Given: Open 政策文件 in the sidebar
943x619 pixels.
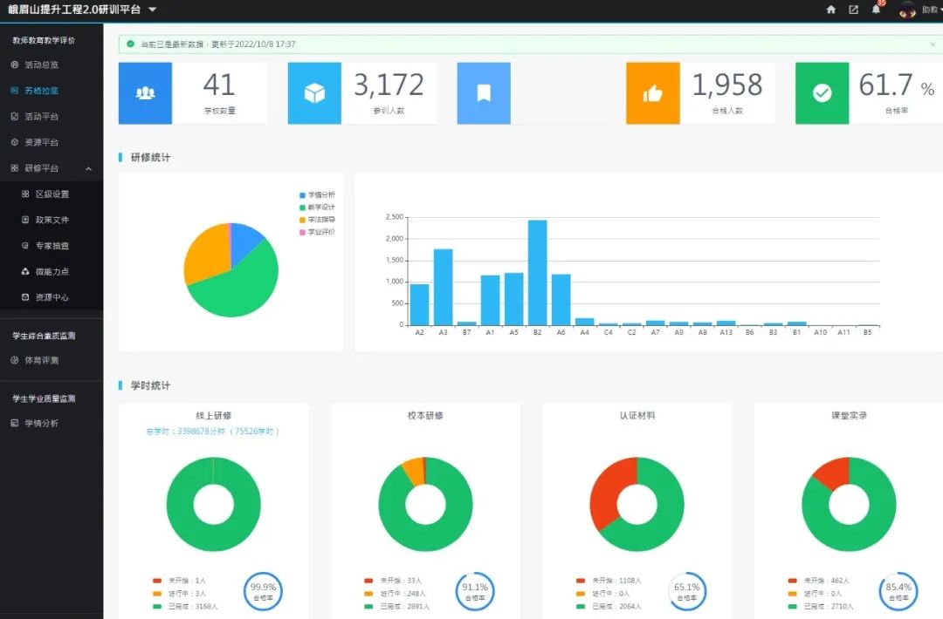Looking at the screenshot, I should [x=52, y=220].
